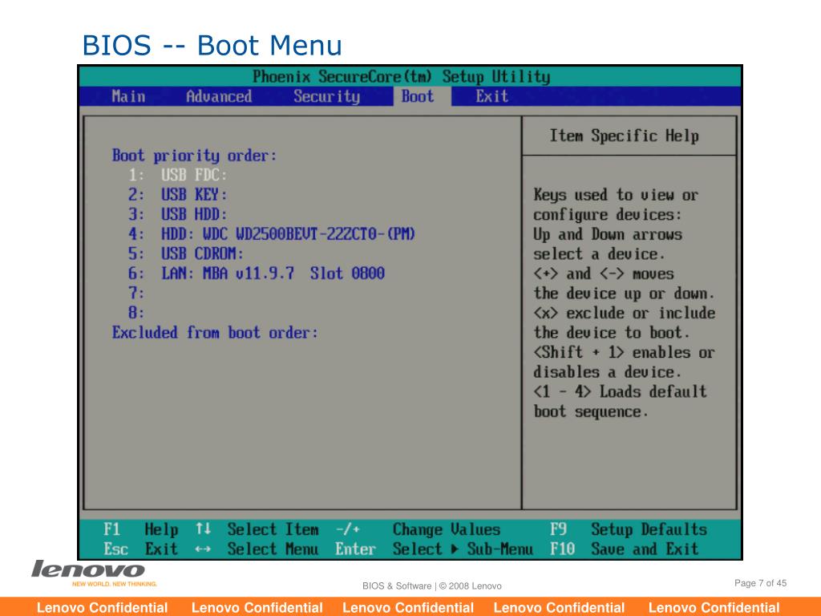
Task: Click the Esc Exit key hint
Action: tap(141, 549)
